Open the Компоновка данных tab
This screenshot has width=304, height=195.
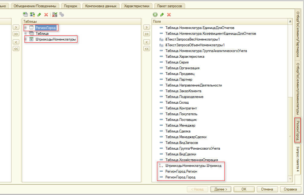101,6
